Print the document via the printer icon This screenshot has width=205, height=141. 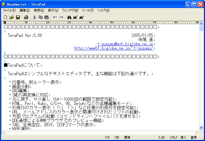(x=26, y=17)
